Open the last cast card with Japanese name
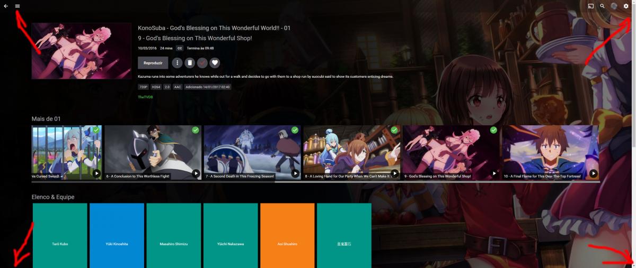636x268 pixels. coord(344,236)
